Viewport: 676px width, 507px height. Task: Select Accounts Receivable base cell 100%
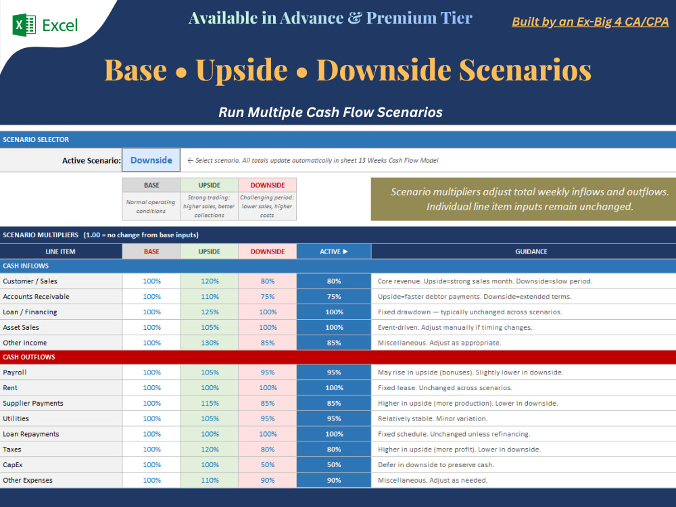click(x=151, y=297)
